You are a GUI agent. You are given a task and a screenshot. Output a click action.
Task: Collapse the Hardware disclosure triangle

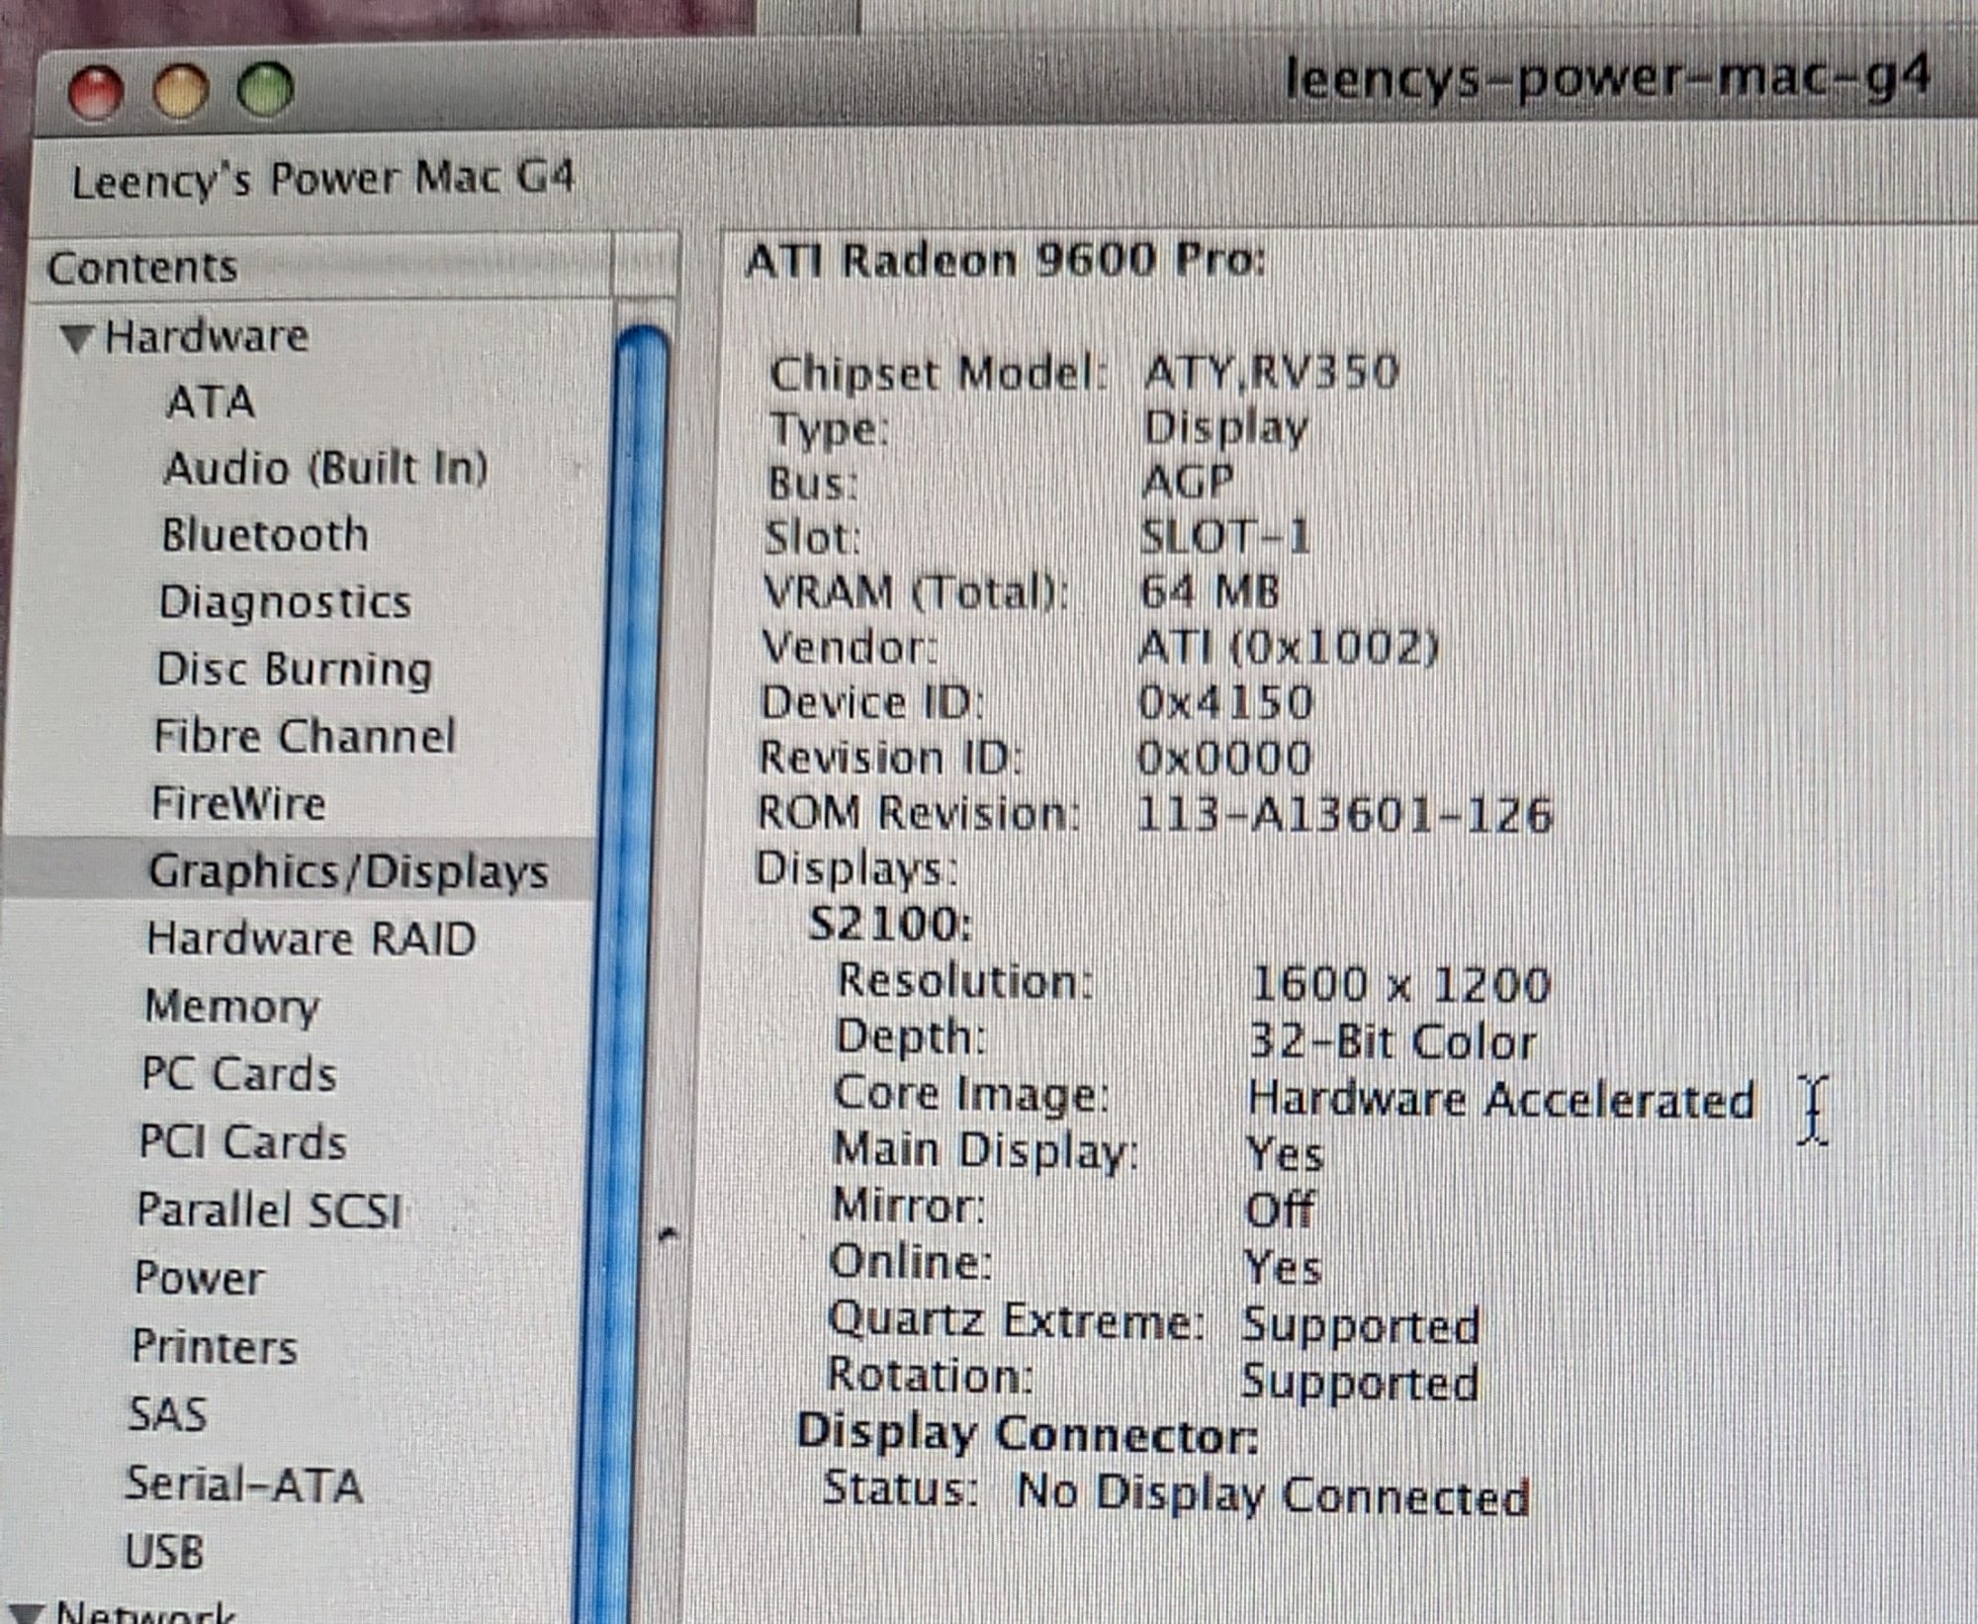pyautogui.click(x=76, y=339)
